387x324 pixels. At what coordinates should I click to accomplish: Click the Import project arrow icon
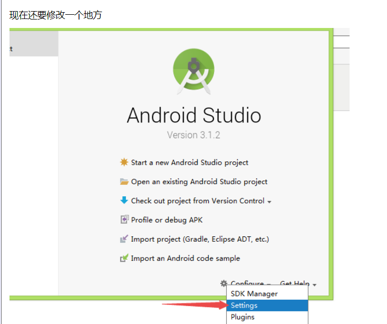click(124, 239)
